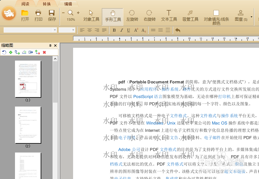Click the red X delete icon
259x179 pixels.
click(x=44, y=52)
